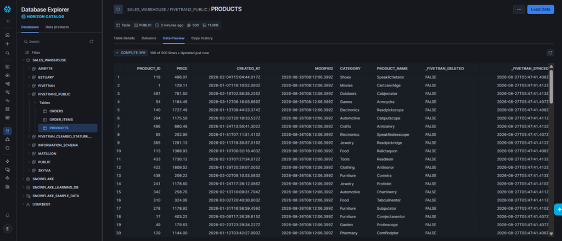Refresh the data preview table
The width and height of the screenshot is (562, 241).
(550, 53)
